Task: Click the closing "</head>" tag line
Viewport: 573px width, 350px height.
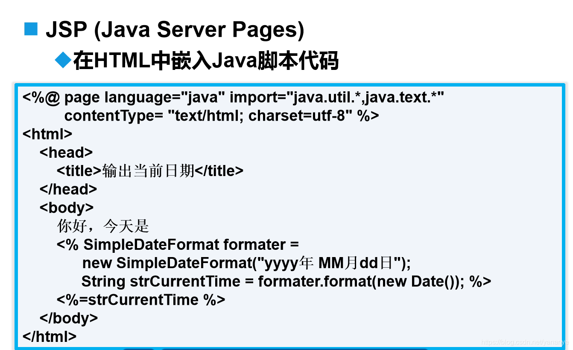Action: pyautogui.click(x=68, y=189)
